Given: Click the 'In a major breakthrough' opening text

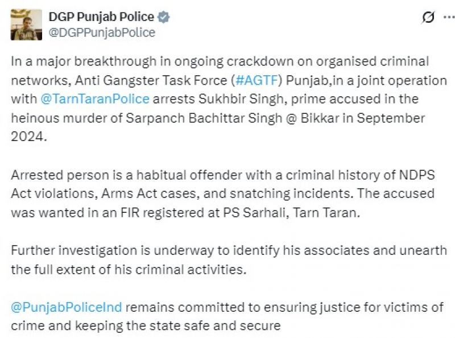Looking at the screenshot, I should (68, 61).
